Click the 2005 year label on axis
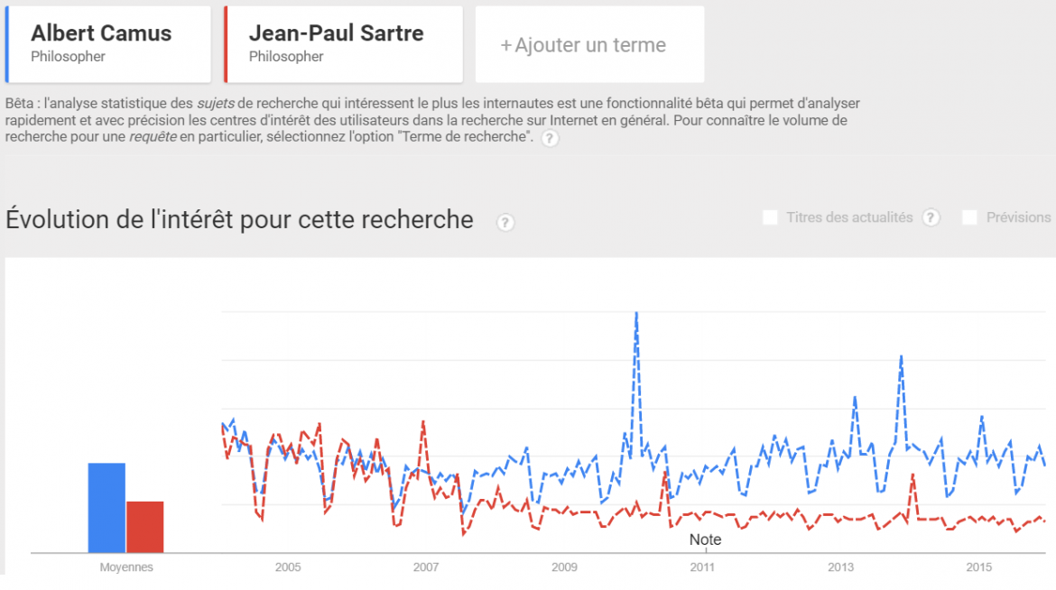 click(288, 567)
